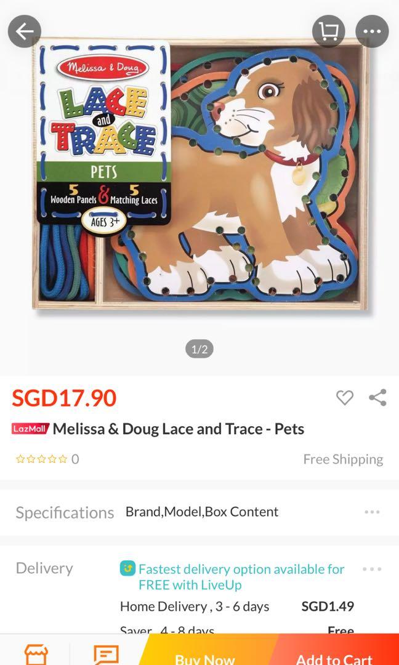
Task: Tap the LazMall badge
Action: [30, 429]
